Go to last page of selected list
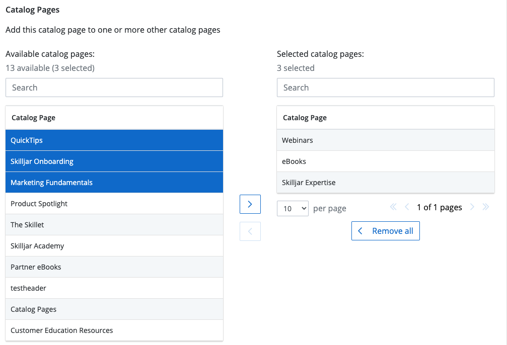Viewport: 507px width, 345px height. pyautogui.click(x=486, y=207)
